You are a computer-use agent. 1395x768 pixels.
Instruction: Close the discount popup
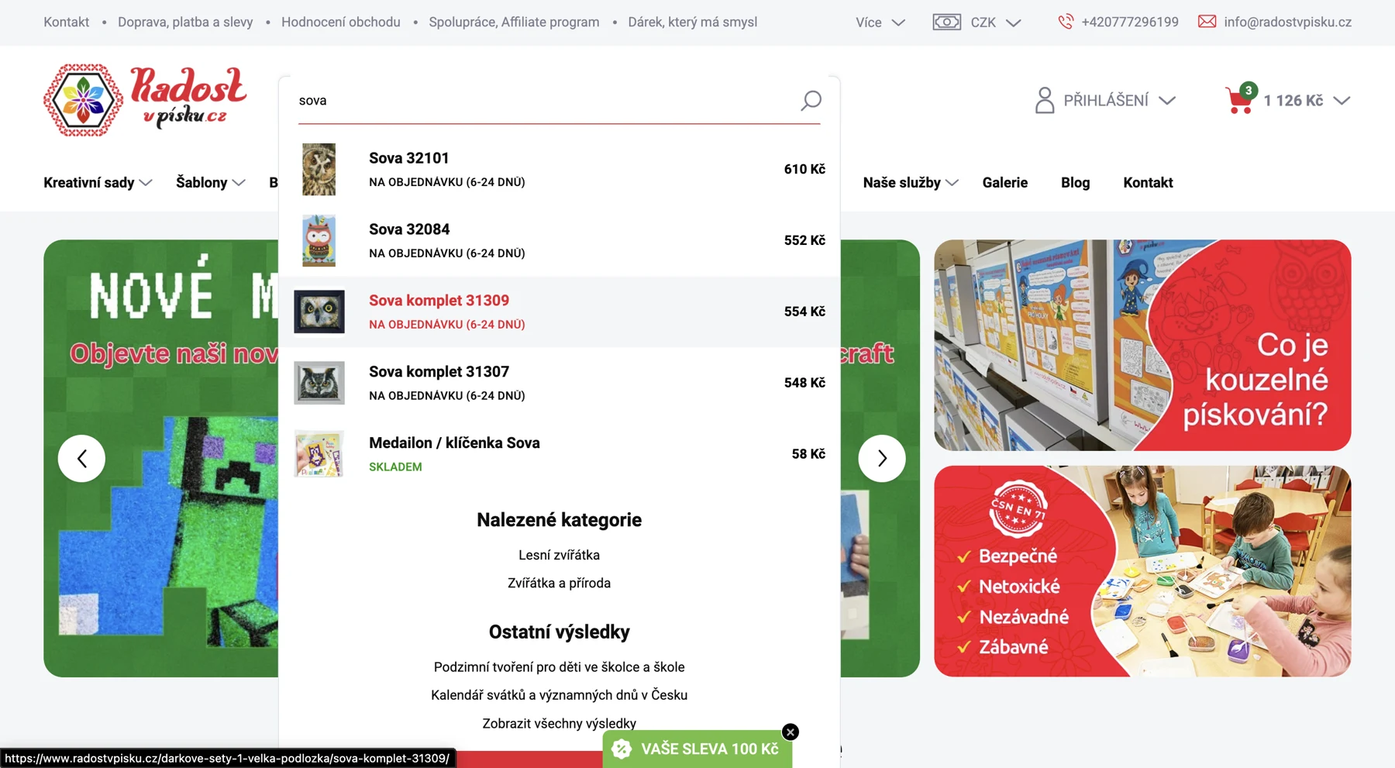coord(790,732)
